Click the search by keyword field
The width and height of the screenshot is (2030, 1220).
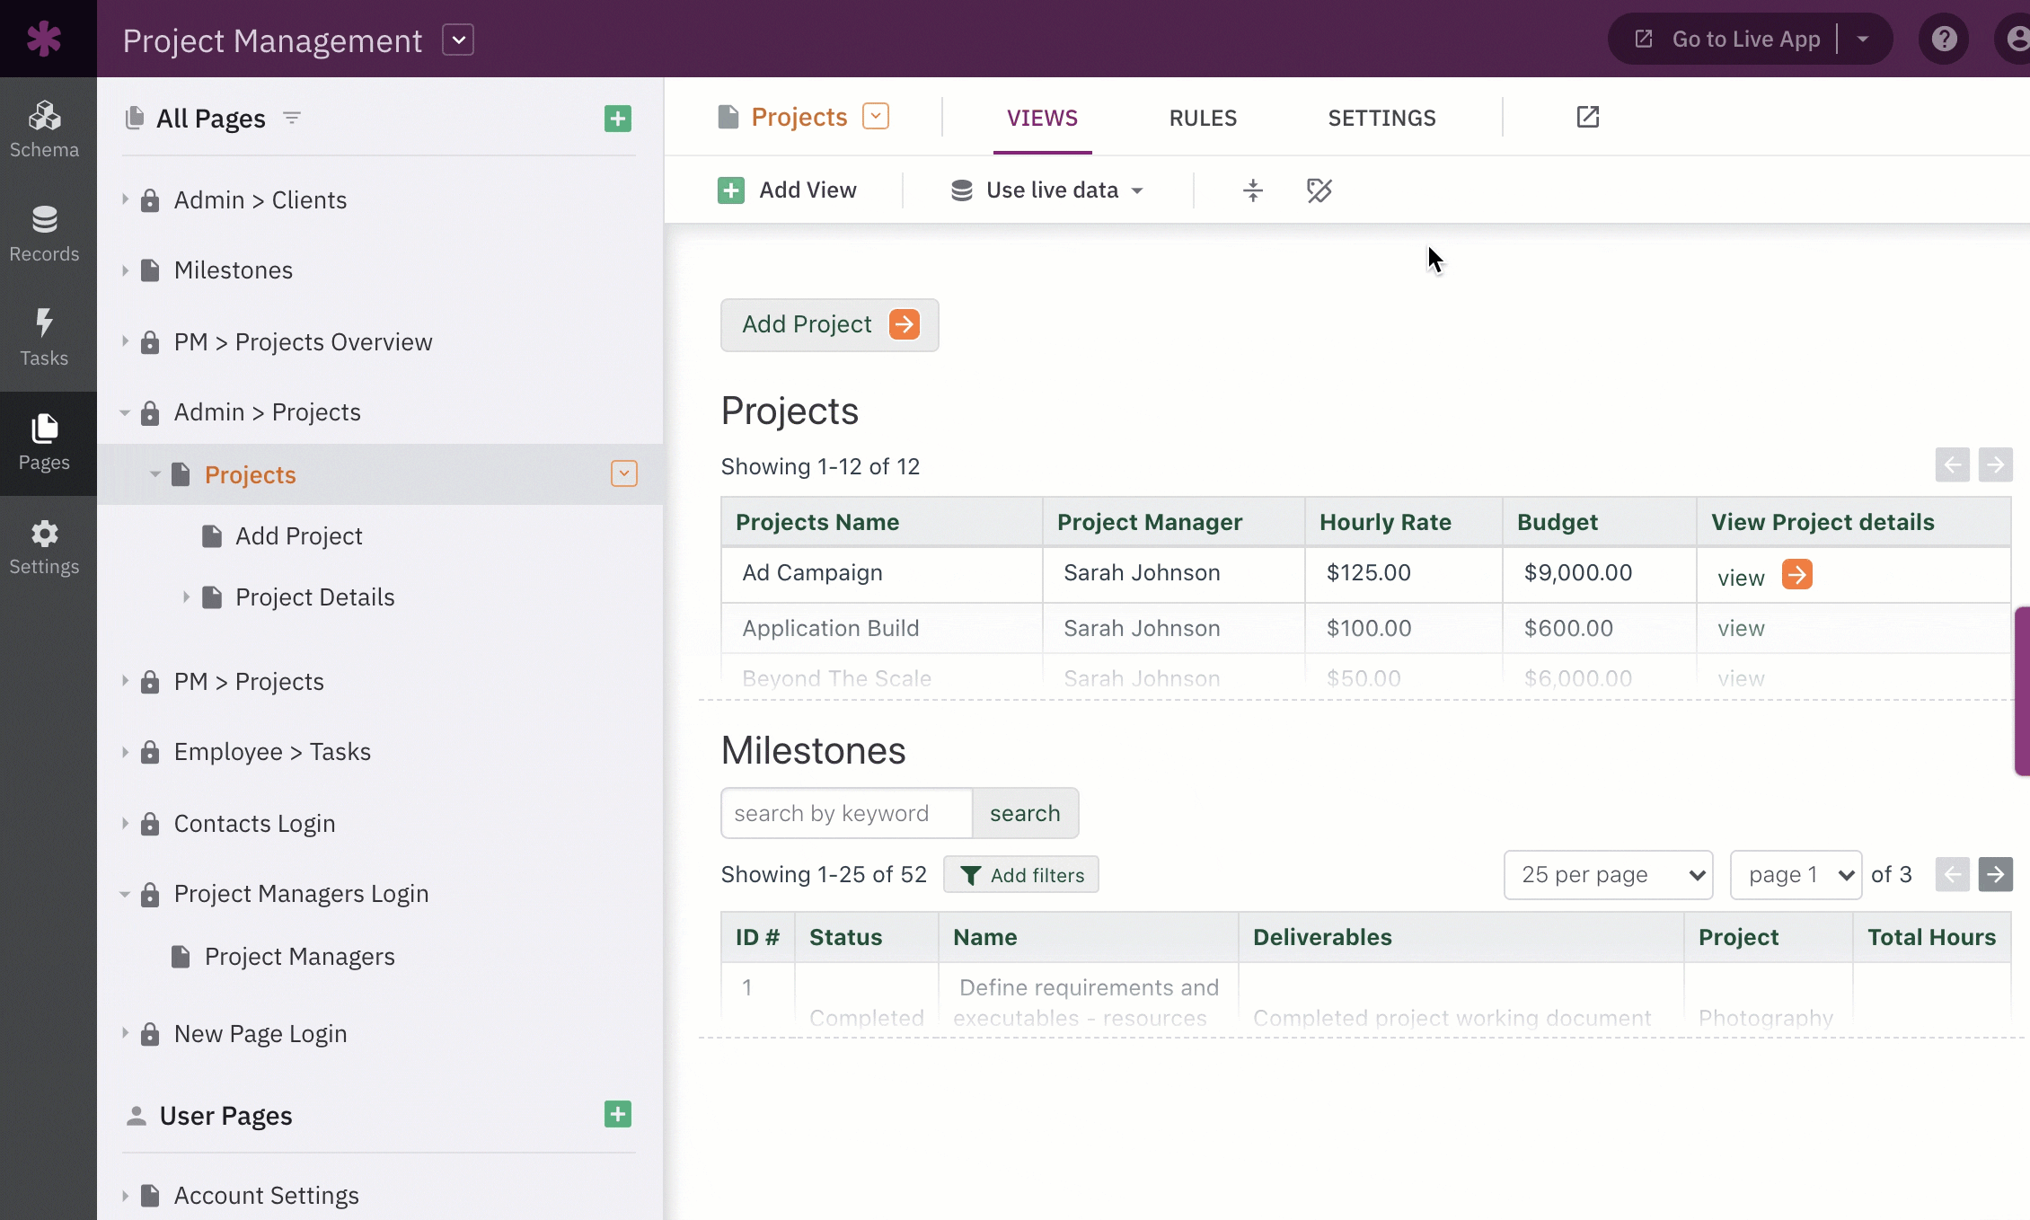(x=846, y=813)
